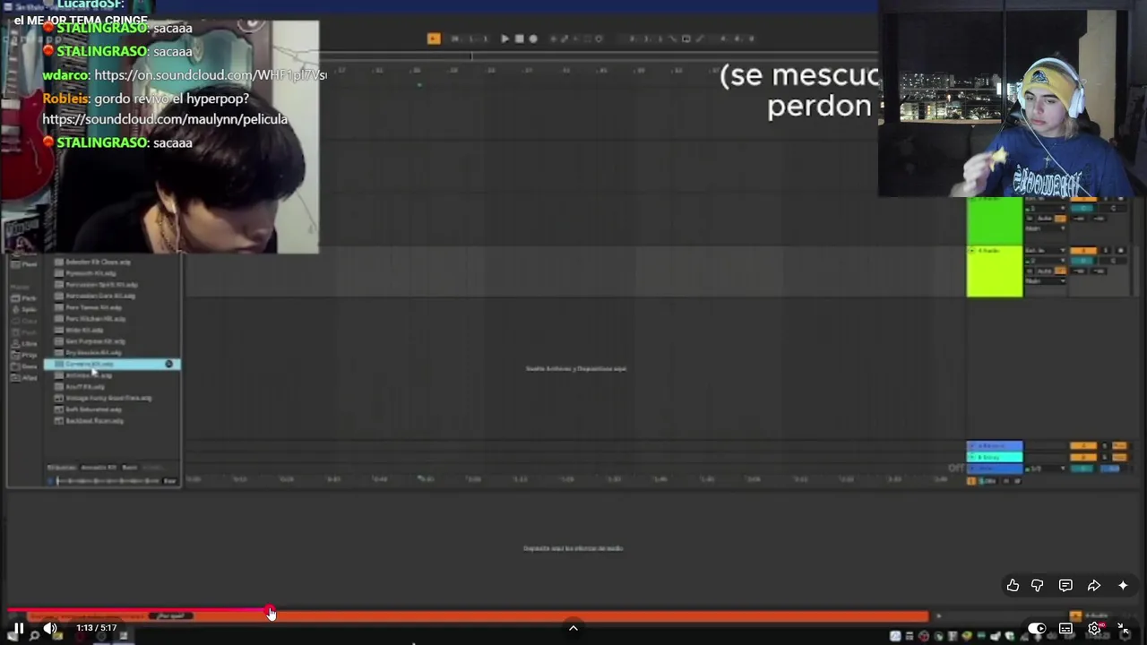Exit full screen mode

(x=1124, y=629)
